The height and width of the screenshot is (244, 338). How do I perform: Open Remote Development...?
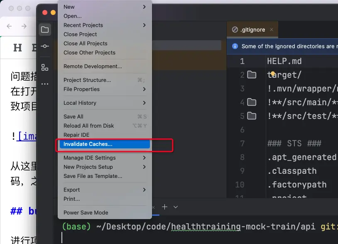(105, 66)
